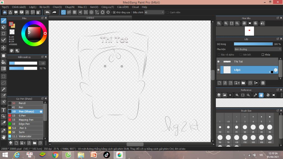Activate the rectangular Select tool

(x=4, y=76)
